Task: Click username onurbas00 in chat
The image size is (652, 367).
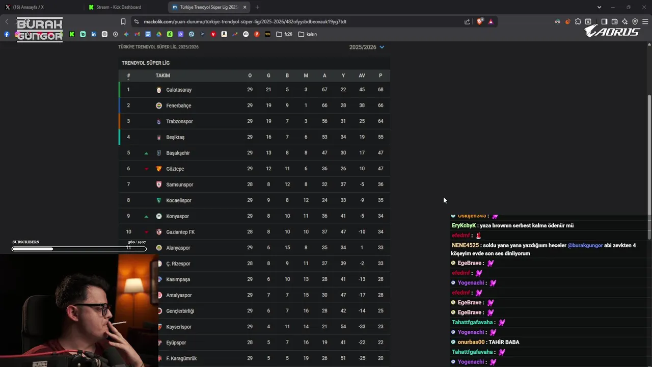Action: [471, 342]
